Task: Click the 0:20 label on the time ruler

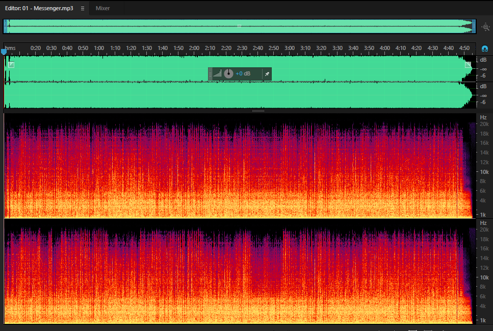Action: (x=36, y=48)
